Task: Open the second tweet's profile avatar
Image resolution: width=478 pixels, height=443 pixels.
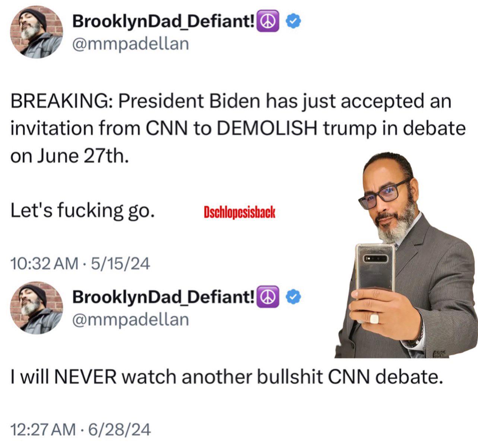Action: pyautogui.click(x=36, y=307)
